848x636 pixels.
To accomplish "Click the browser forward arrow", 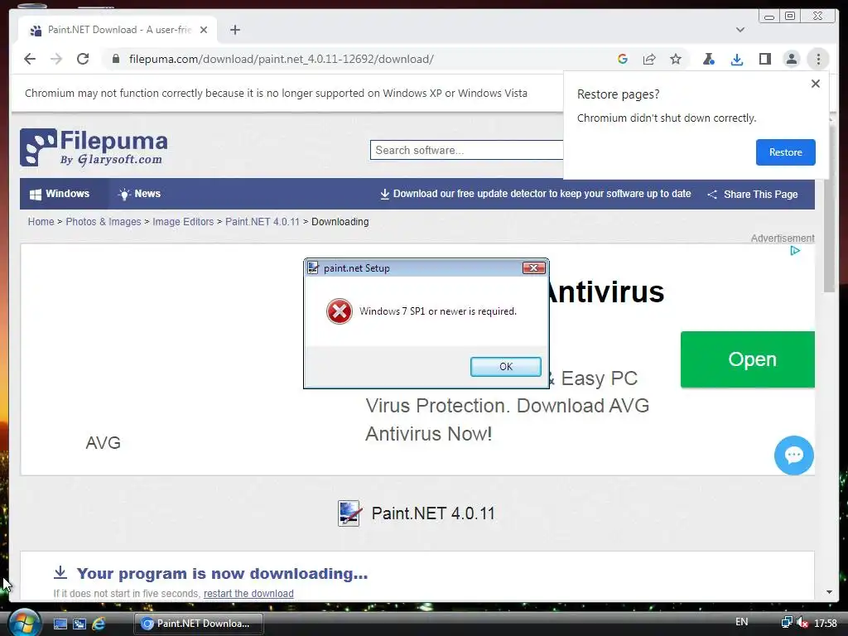I will click(56, 59).
